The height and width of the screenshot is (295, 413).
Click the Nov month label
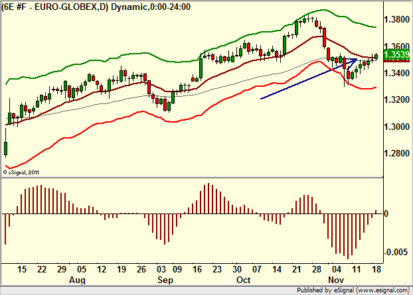pos(336,280)
